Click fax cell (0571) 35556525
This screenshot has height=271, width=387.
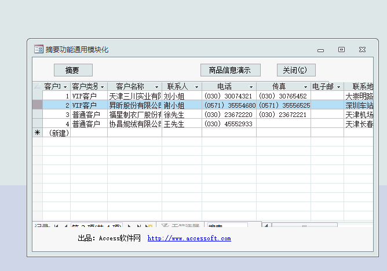pos(283,105)
